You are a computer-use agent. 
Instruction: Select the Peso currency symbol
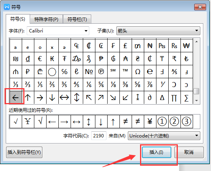point(101,58)
